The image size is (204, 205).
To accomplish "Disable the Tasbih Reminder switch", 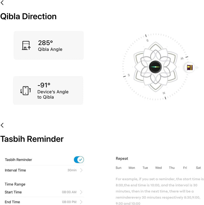I will 79,160.
